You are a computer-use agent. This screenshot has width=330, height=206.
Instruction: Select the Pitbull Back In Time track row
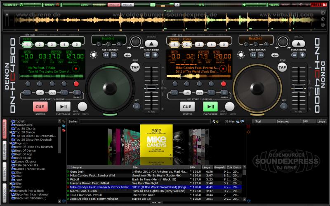[x=154, y=179]
